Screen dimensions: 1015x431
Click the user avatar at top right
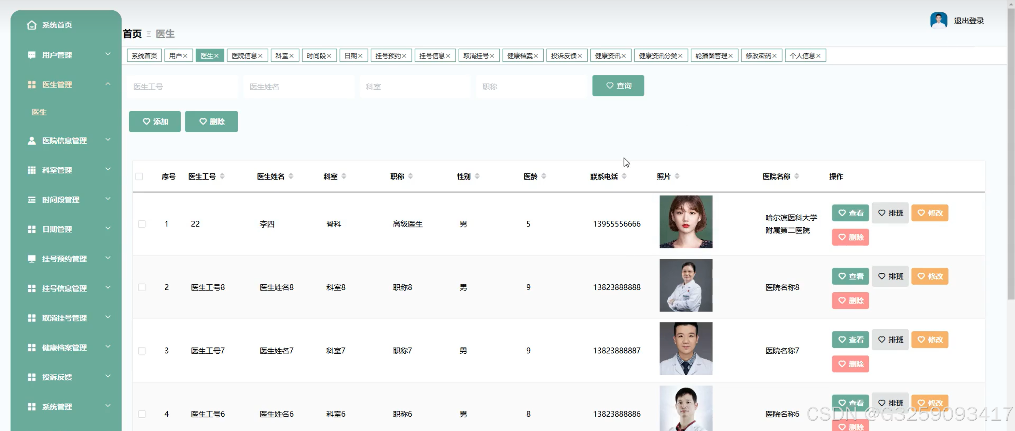939,20
